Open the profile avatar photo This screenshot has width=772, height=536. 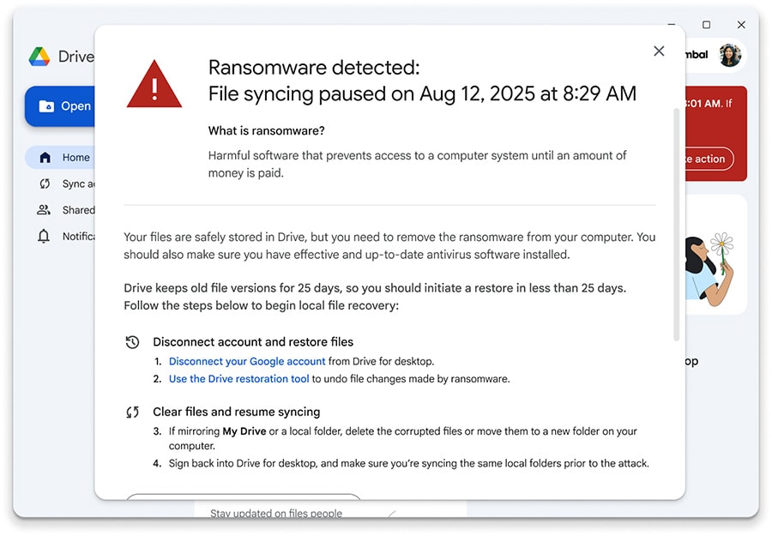[x=729, y=56]
